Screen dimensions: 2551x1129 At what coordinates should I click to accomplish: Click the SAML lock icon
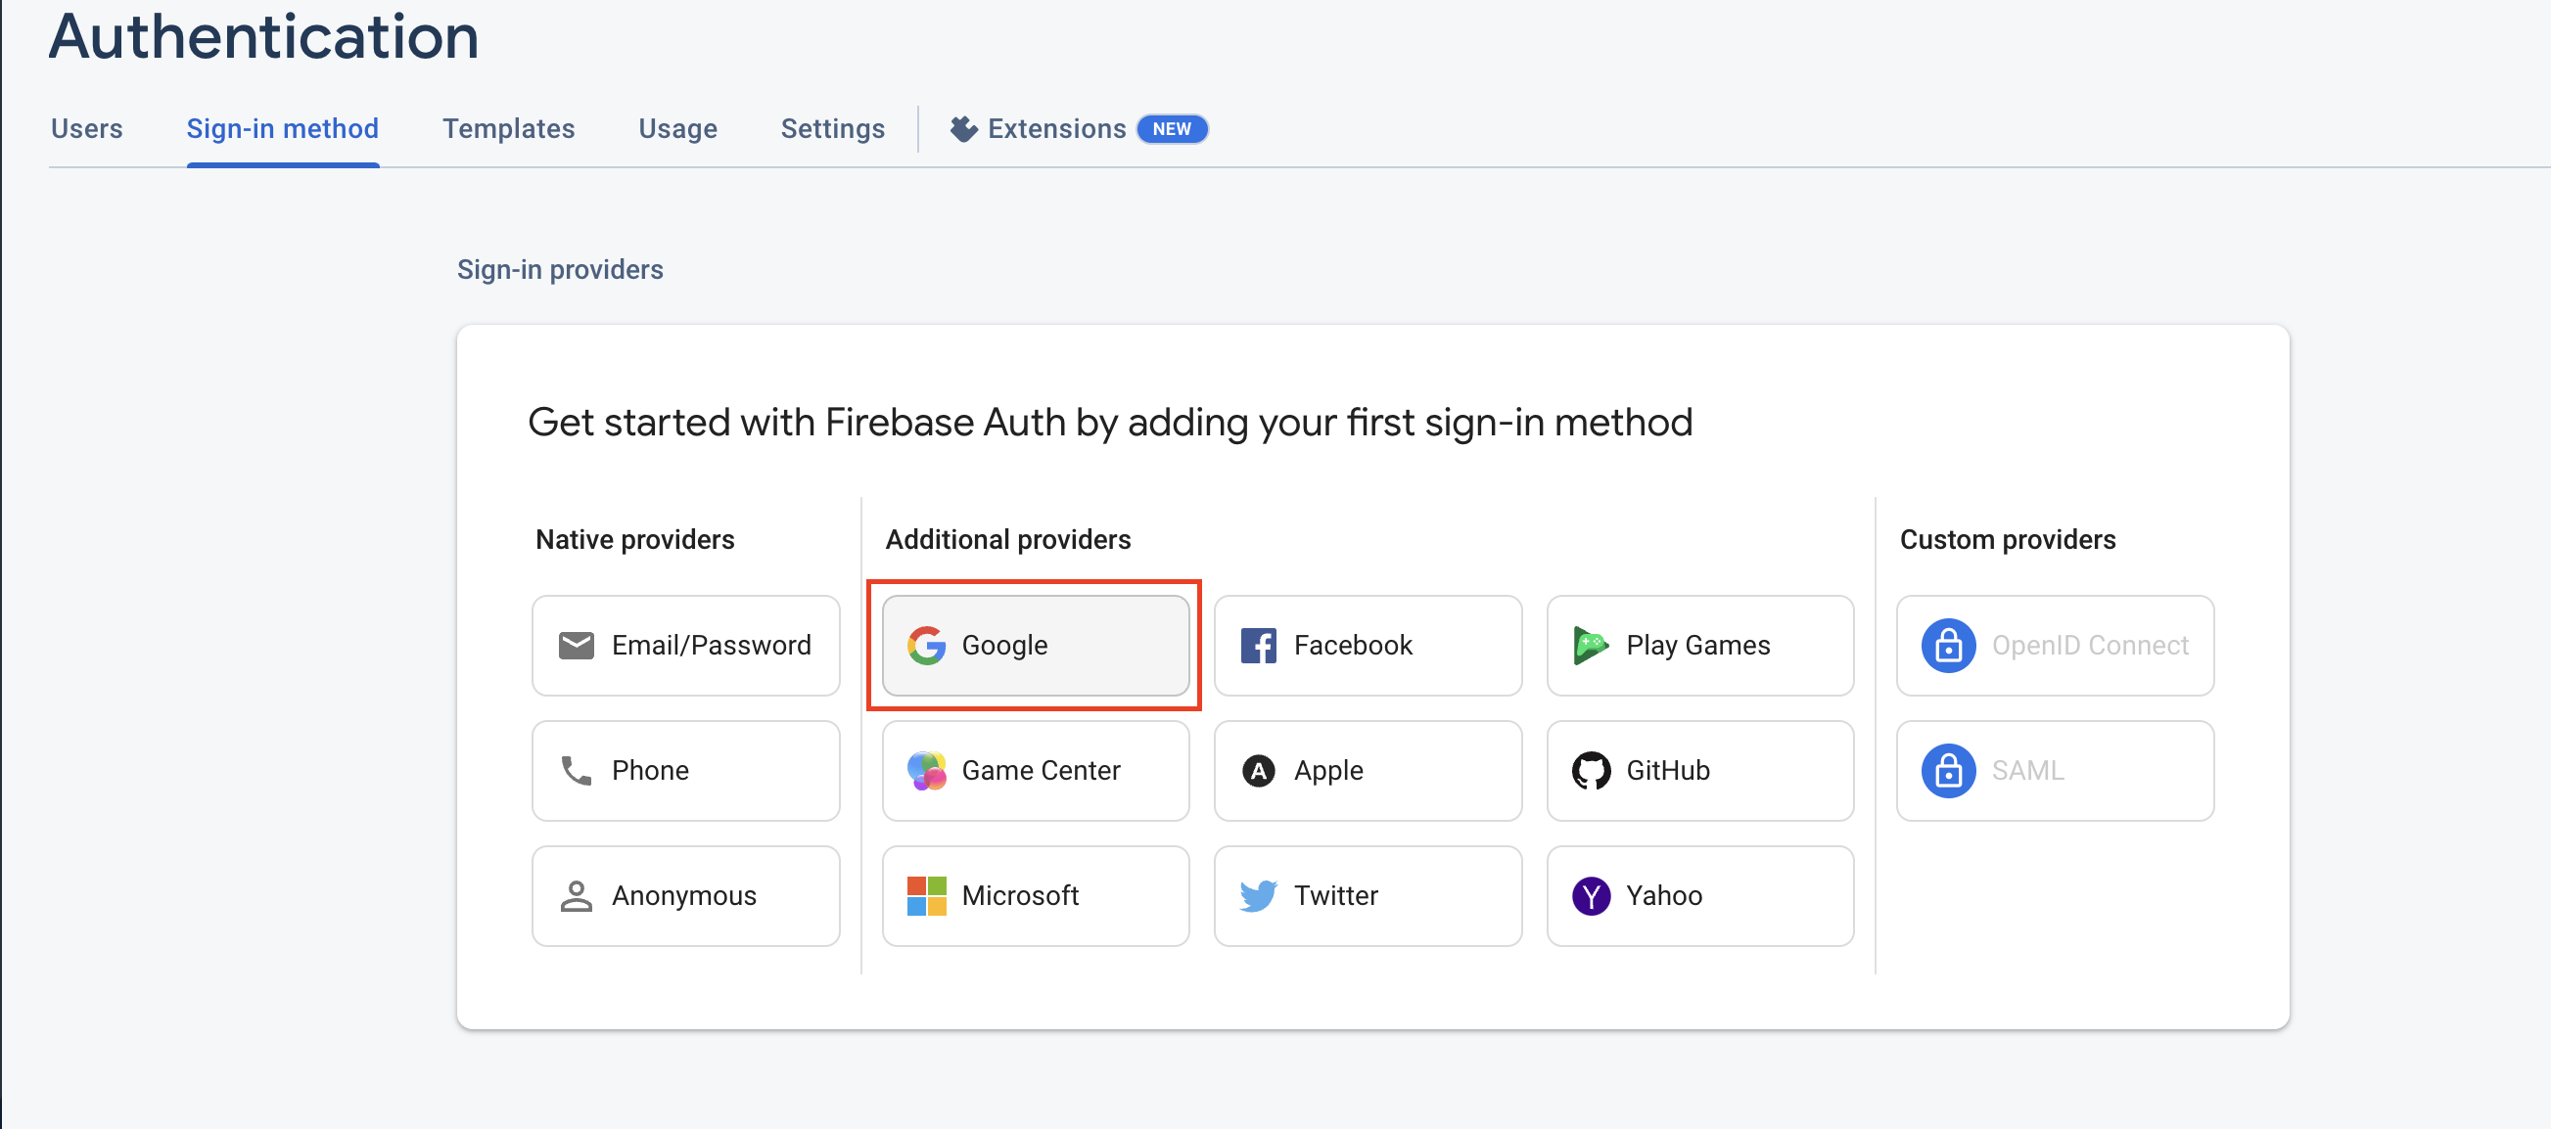[x=1948, y=770]
